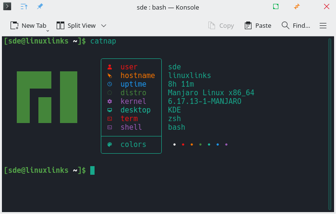The width and height of the screenshot is (336, 214).
Task: Click the purple kernel gear icon
Action: [x=109, y=101]
